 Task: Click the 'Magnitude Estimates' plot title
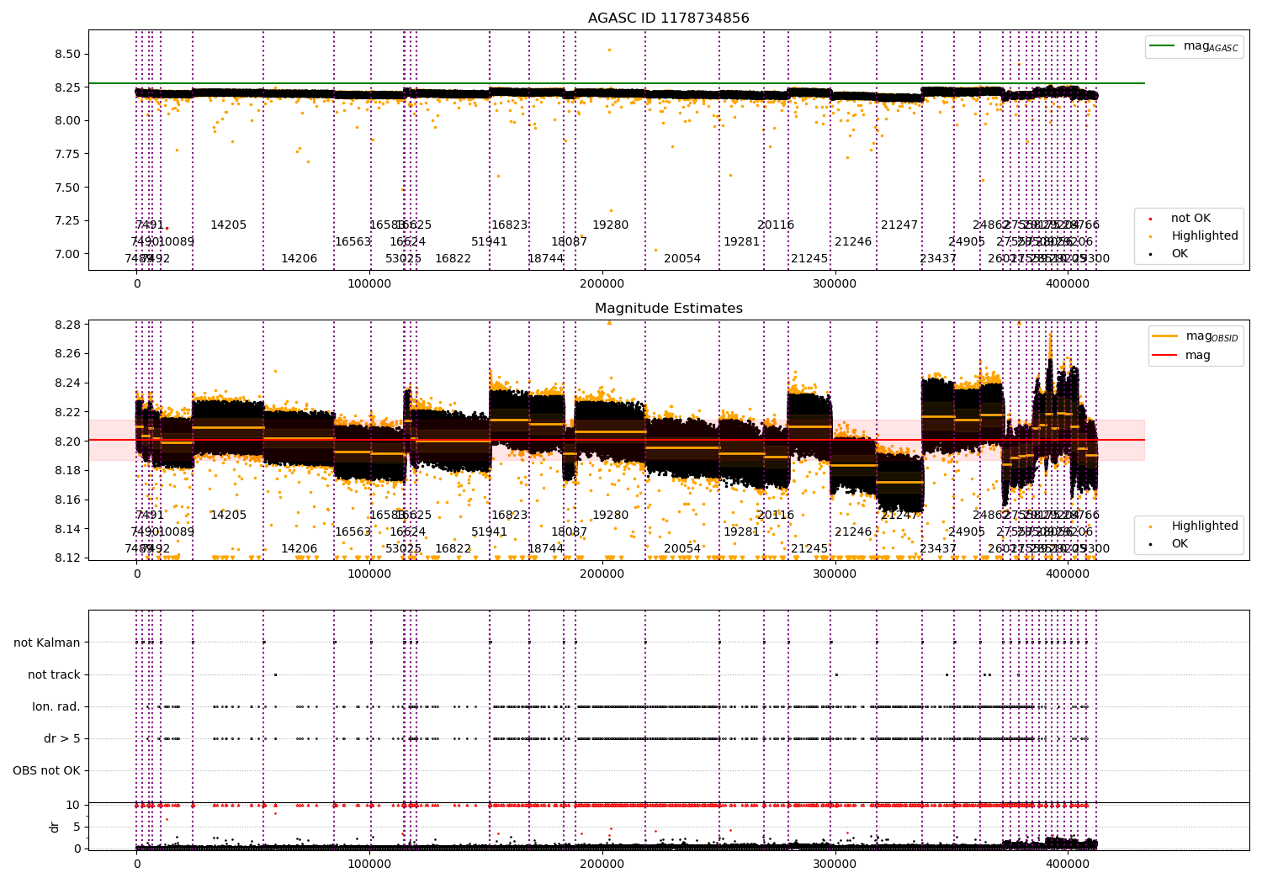pyautogui.click(x=668, y=309)
